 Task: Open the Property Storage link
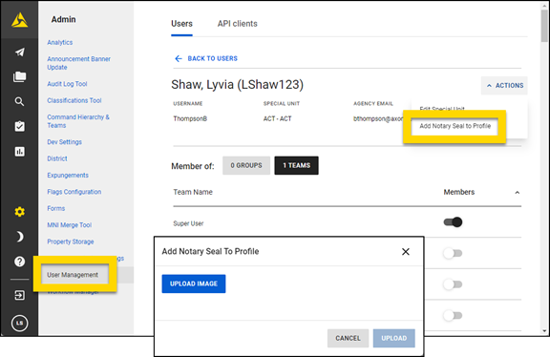pos(71,241)
